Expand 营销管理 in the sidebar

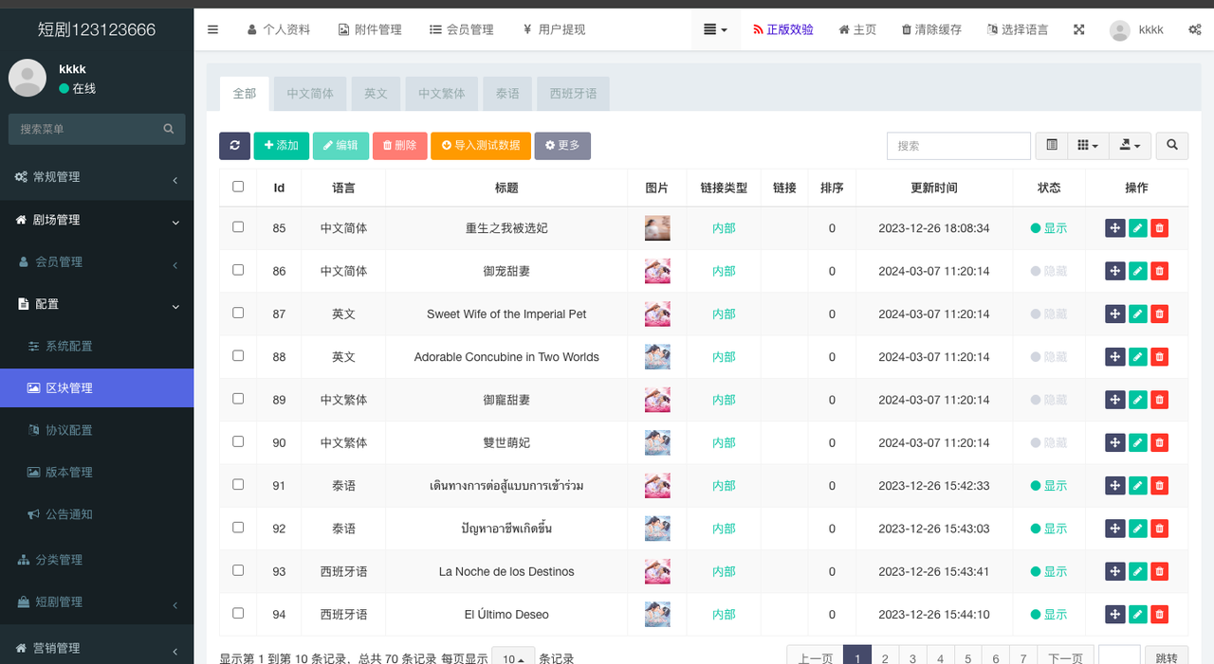point(97,648)
